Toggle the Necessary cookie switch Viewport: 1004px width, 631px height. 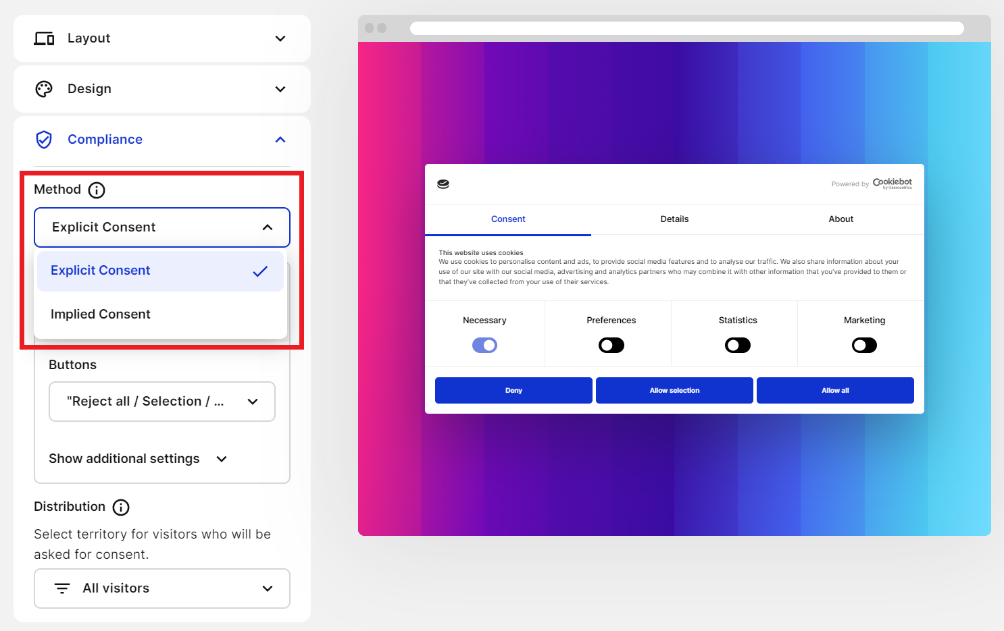click(x=484, y=346)
